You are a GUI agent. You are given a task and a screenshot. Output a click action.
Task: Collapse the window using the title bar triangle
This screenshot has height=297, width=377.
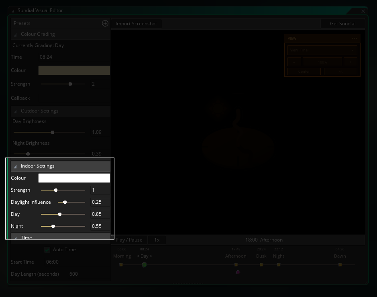(x=13, y=11)
